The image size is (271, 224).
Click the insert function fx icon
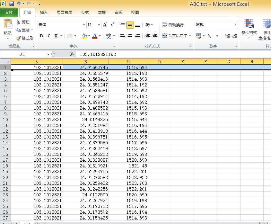tap(72, 54)
